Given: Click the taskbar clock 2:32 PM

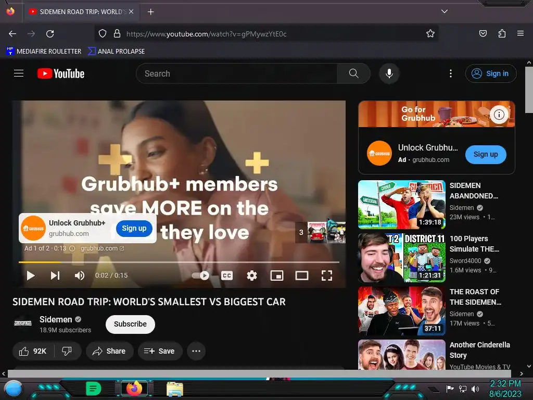Looking at the screenshot, I should [505, 384].
